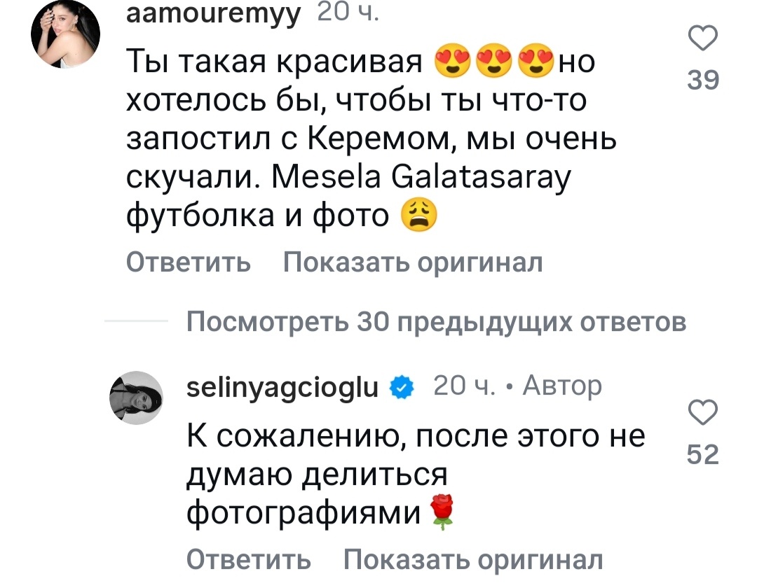This screenshot has width=757, height=583.
Task: Expand the 30 previous replies thread
Action: tap(437, 323)
